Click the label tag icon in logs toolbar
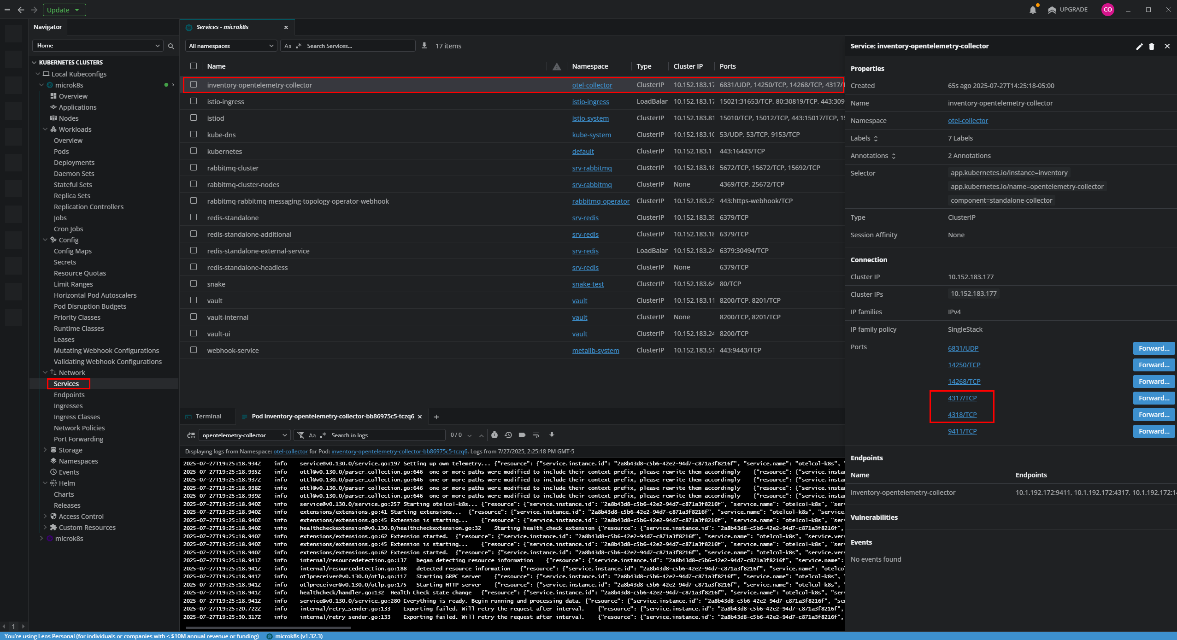Image resolution: width=1177 pixels, height=640 pixels. 522,435
